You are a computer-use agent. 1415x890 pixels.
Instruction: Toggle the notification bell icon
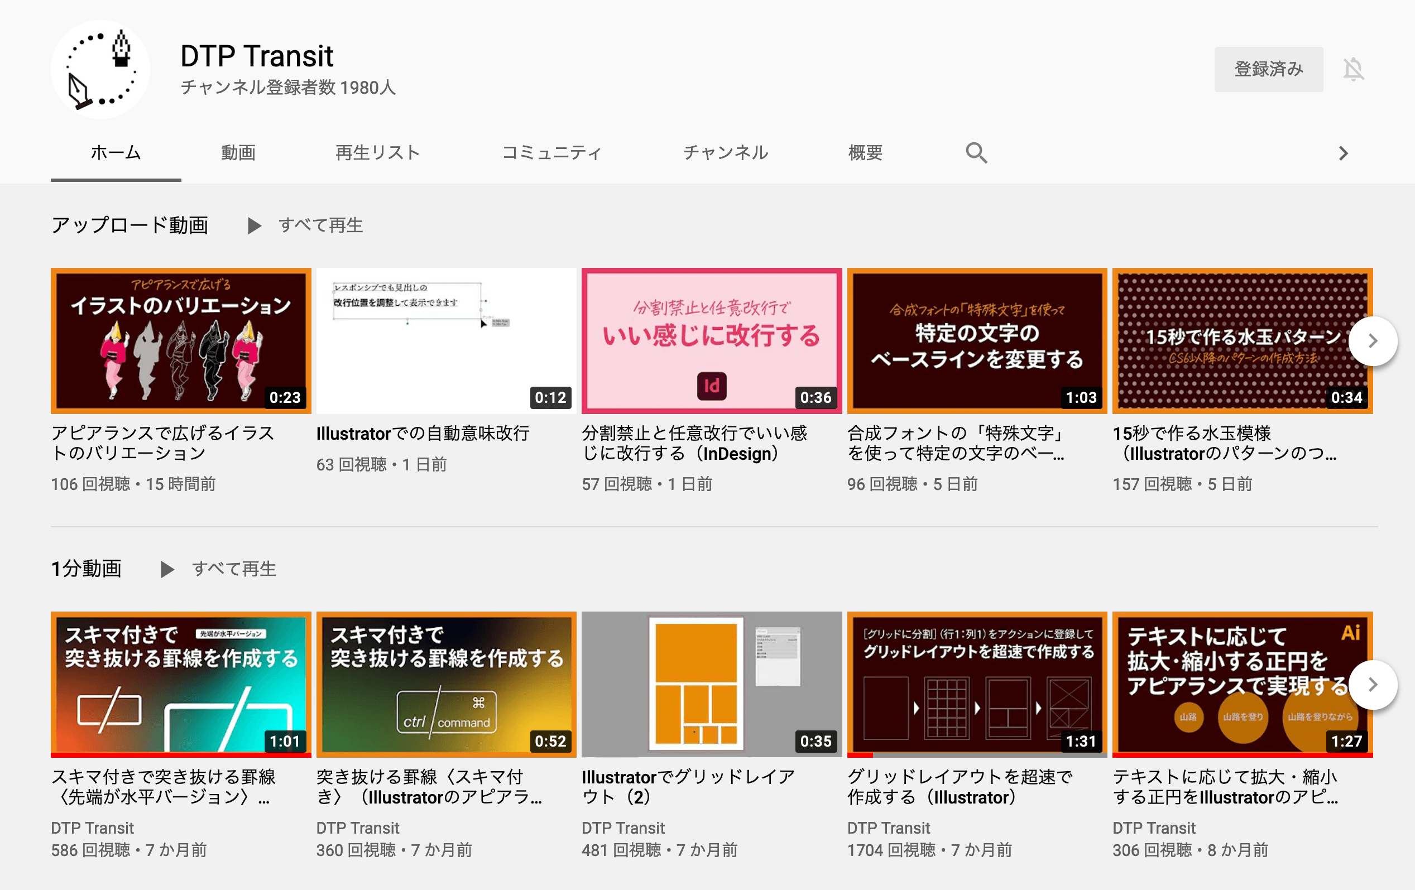click(1353, 69)
